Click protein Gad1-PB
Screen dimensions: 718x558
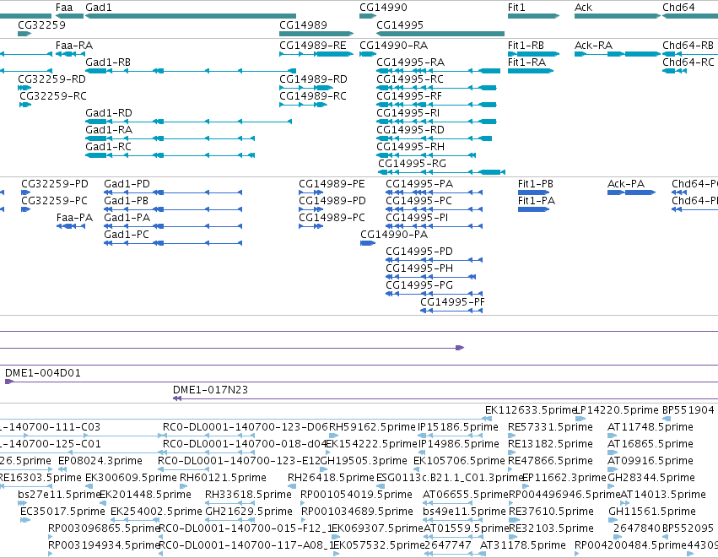pos(127,201)
